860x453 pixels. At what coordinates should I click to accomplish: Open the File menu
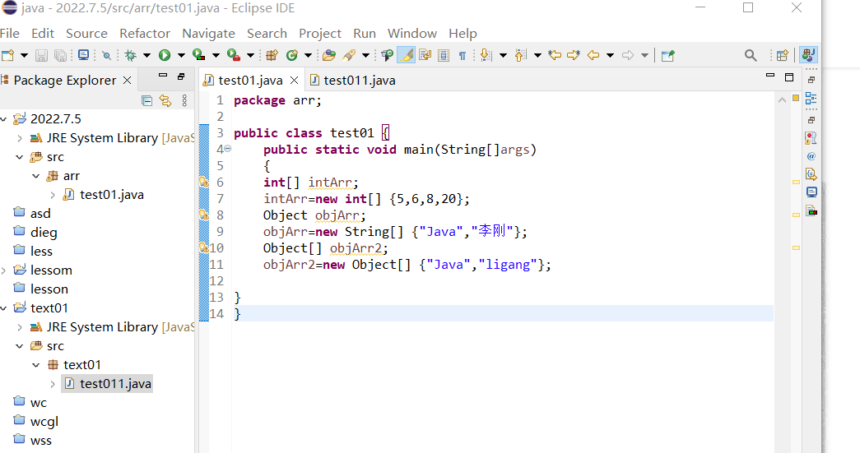pyautogui.click(x=10, y=34)
